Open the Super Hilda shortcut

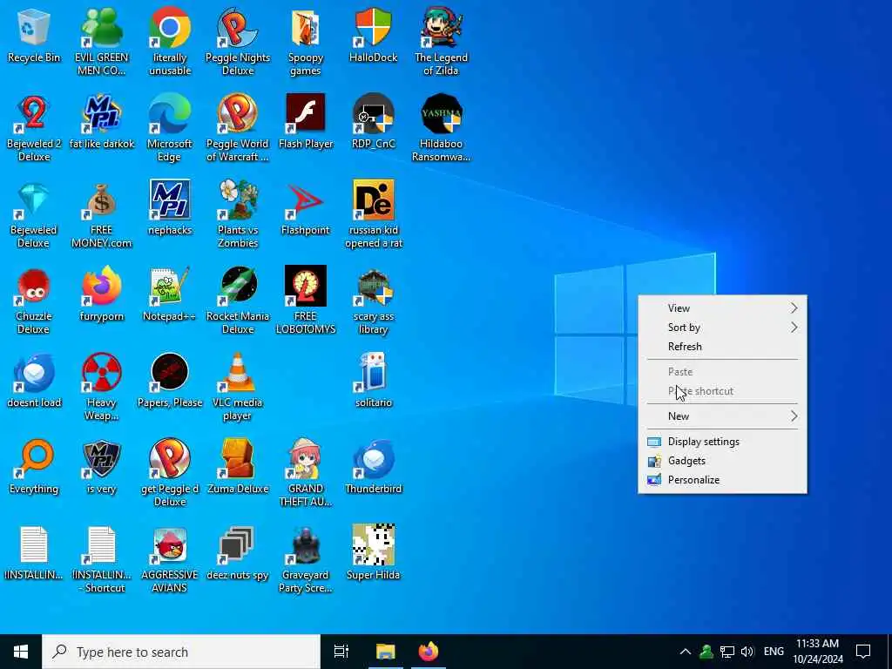click(x=373, y=553)
